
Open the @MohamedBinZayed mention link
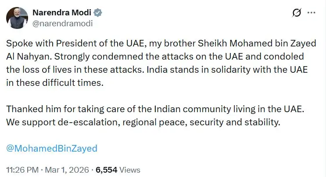pos(52,148)
